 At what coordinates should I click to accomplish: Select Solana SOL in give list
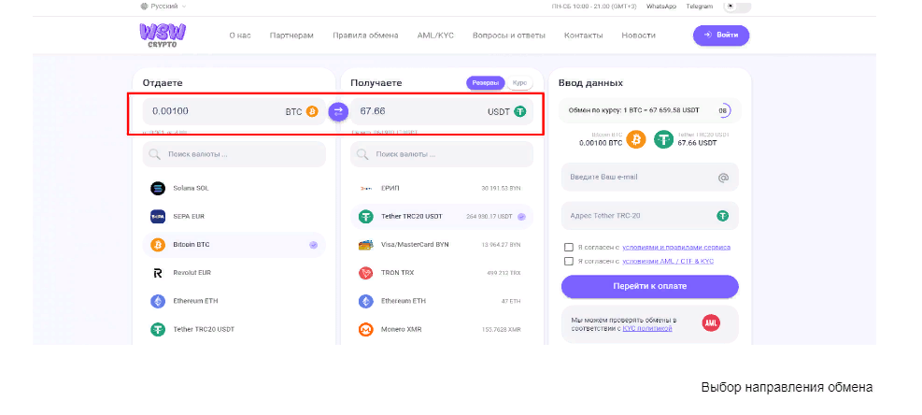coord(191,188)
